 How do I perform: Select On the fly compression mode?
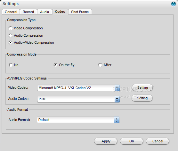[x=55, y=65]
